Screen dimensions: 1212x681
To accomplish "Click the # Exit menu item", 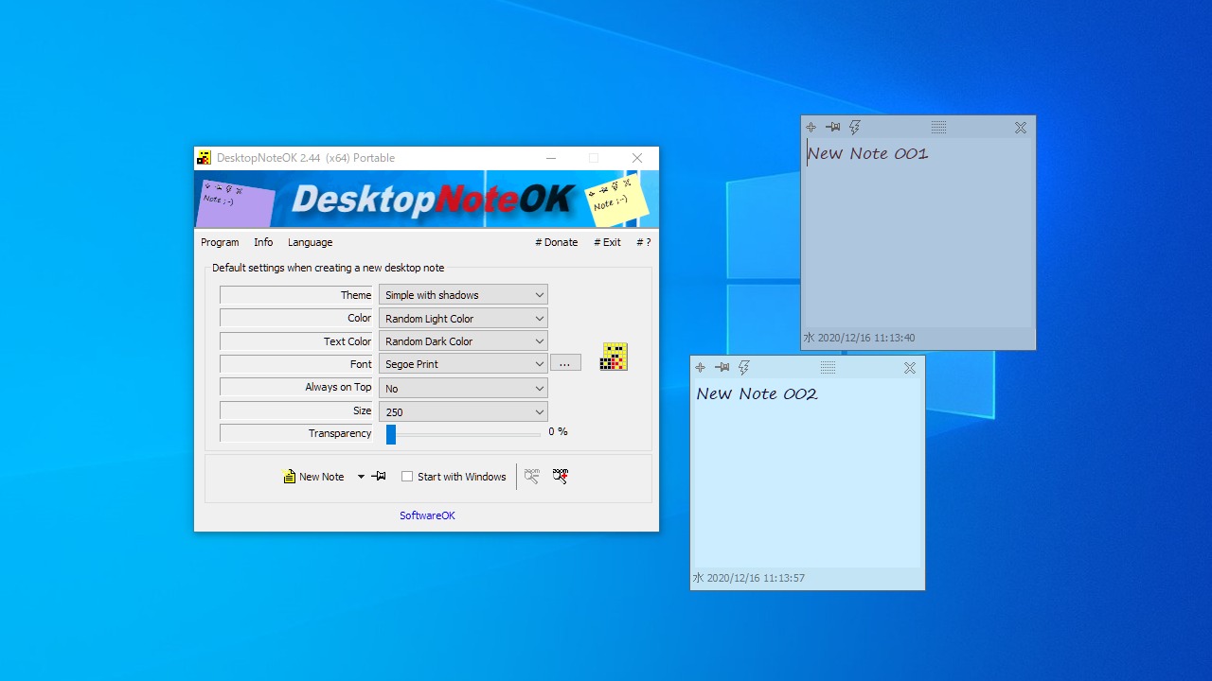I will pos(608,242).
